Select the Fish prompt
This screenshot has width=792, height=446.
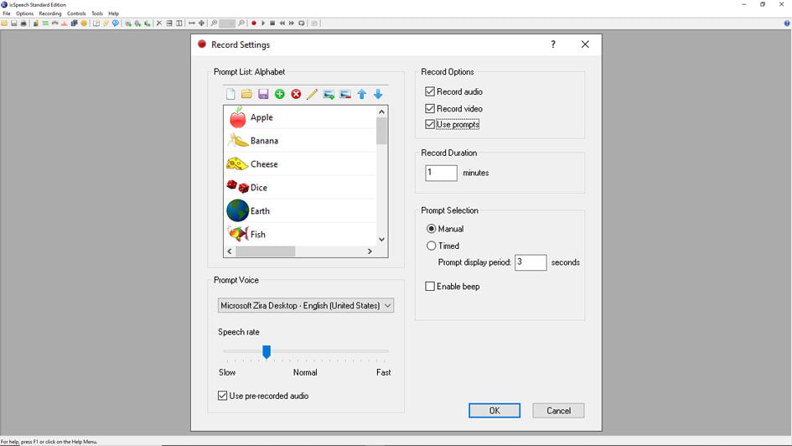click(301, 235)
